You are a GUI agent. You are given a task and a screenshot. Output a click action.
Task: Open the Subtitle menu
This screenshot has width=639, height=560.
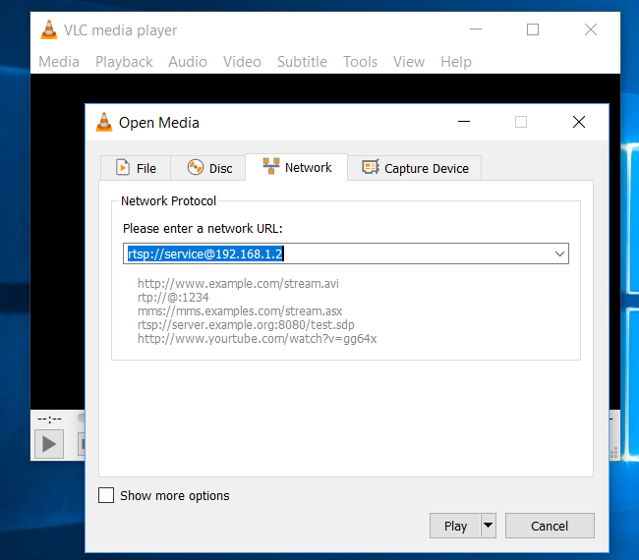tap(302, 61)
